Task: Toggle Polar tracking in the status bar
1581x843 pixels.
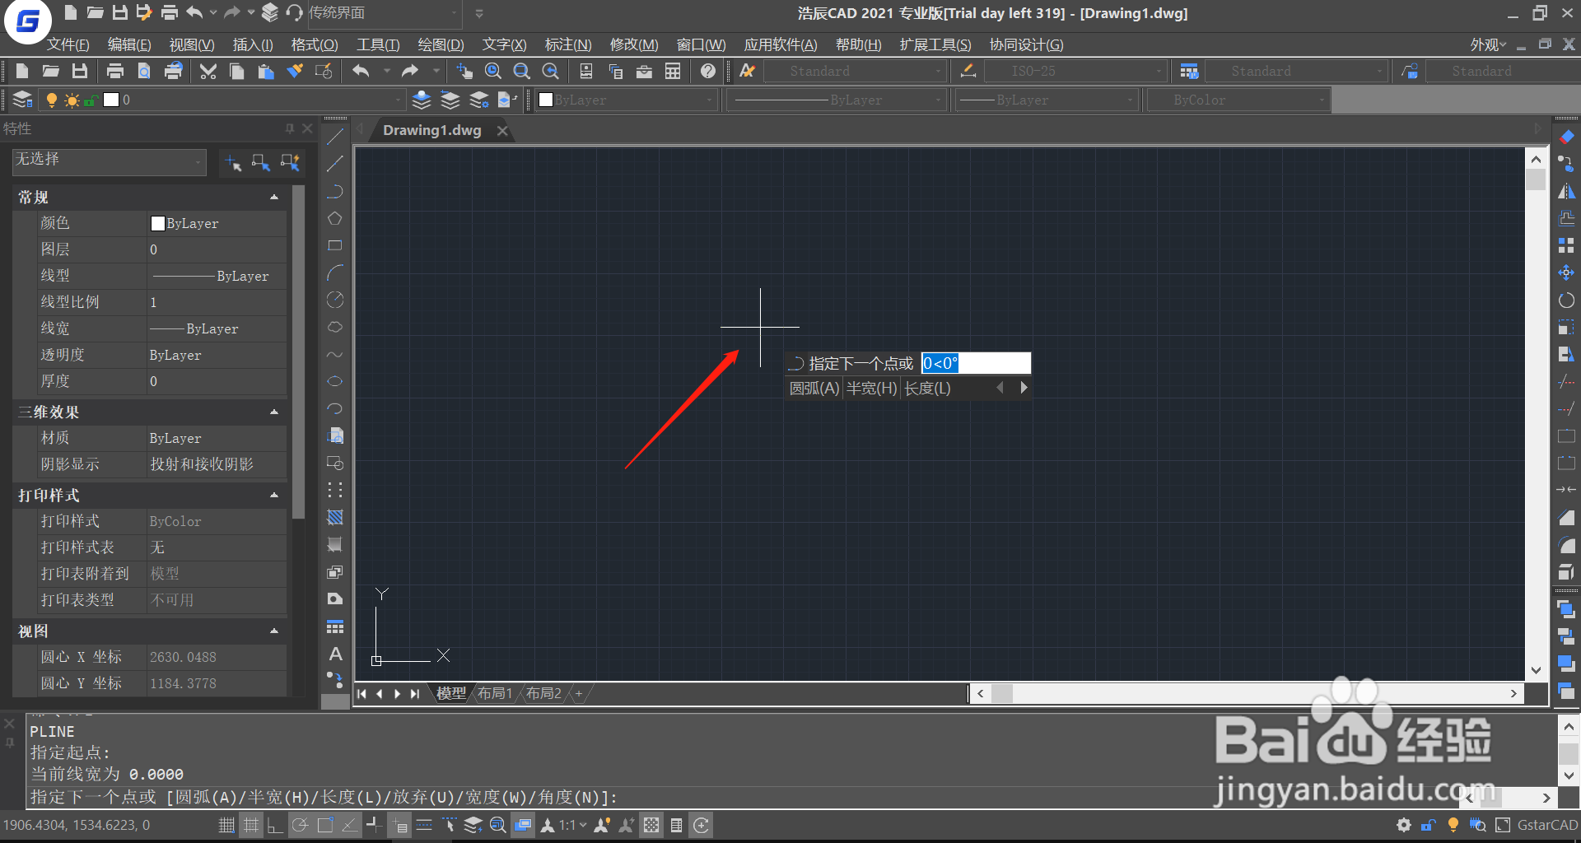Action: pyautogui.click(x=300, y=825)
